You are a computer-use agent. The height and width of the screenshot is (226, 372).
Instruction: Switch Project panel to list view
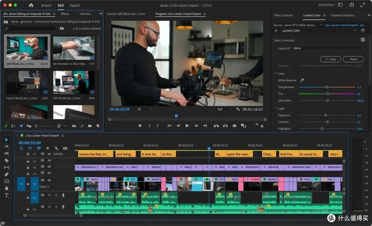click(x=14, y=126)
